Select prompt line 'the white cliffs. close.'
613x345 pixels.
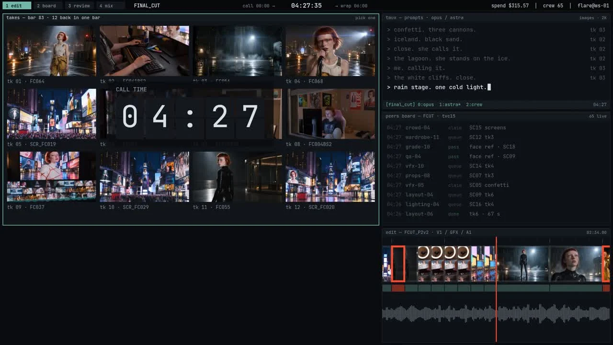coord(496,78)
